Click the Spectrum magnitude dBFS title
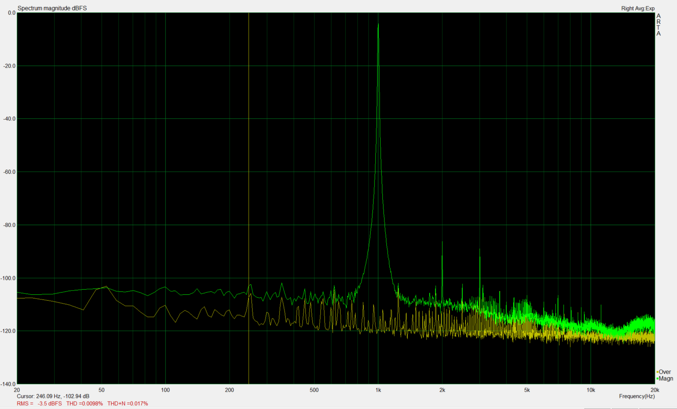Viewport: 677px width, 409px height. tap(52, 8)
